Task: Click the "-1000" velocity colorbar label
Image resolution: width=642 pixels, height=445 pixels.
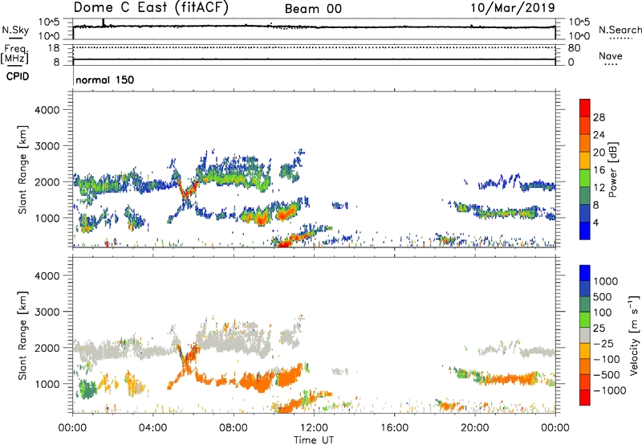Action: (610, 390)
